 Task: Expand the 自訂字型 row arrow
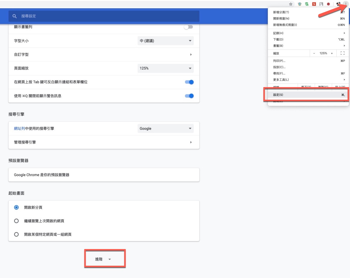coord(191,54)
